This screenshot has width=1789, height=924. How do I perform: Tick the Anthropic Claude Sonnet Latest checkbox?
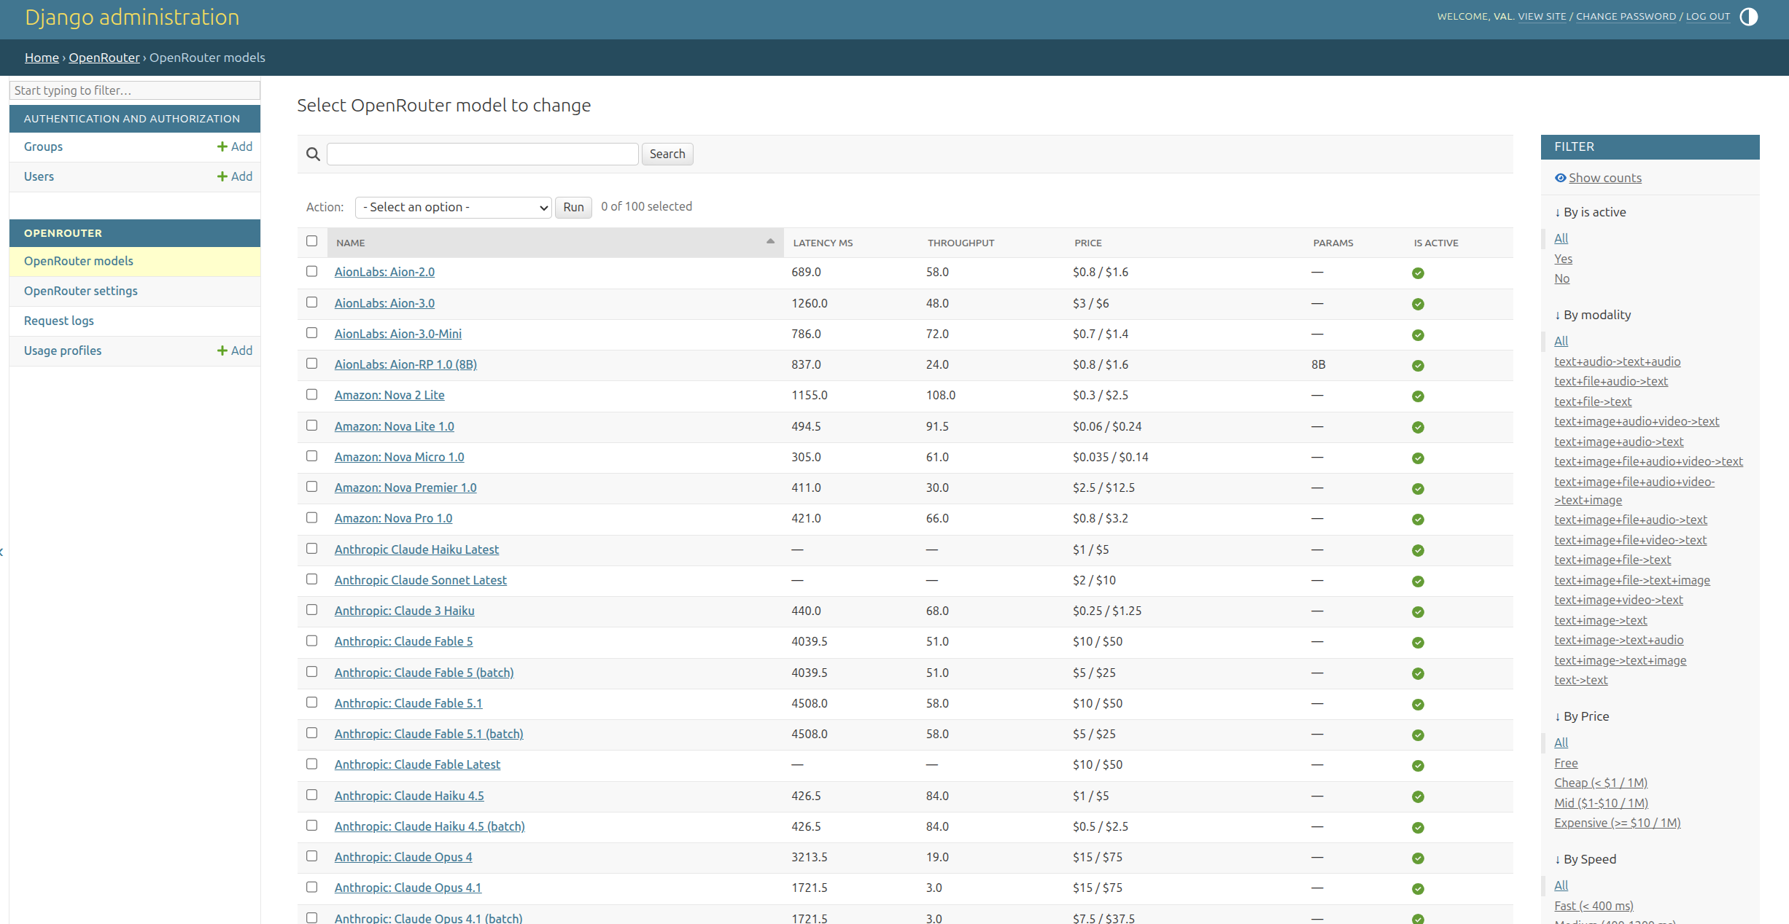[x=311, y=579]
